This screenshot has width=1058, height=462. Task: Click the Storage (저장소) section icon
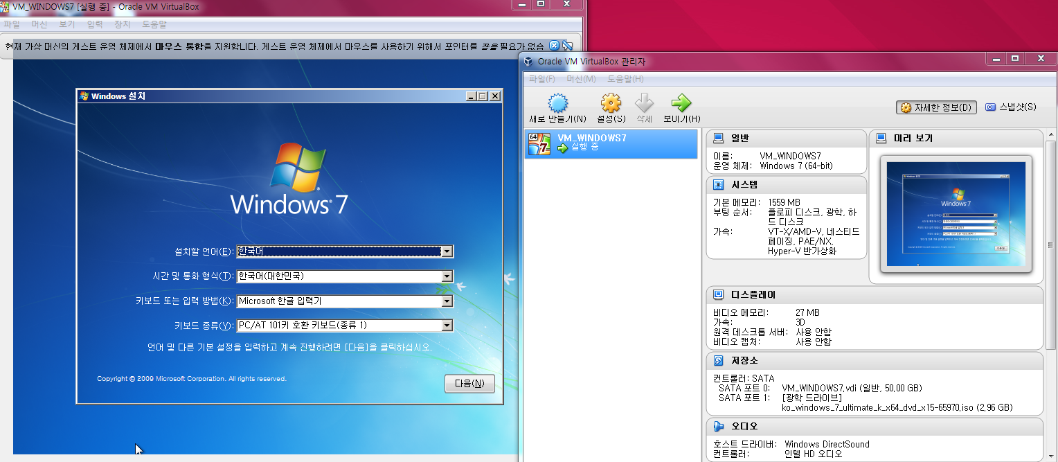click(x=719, y=361)
